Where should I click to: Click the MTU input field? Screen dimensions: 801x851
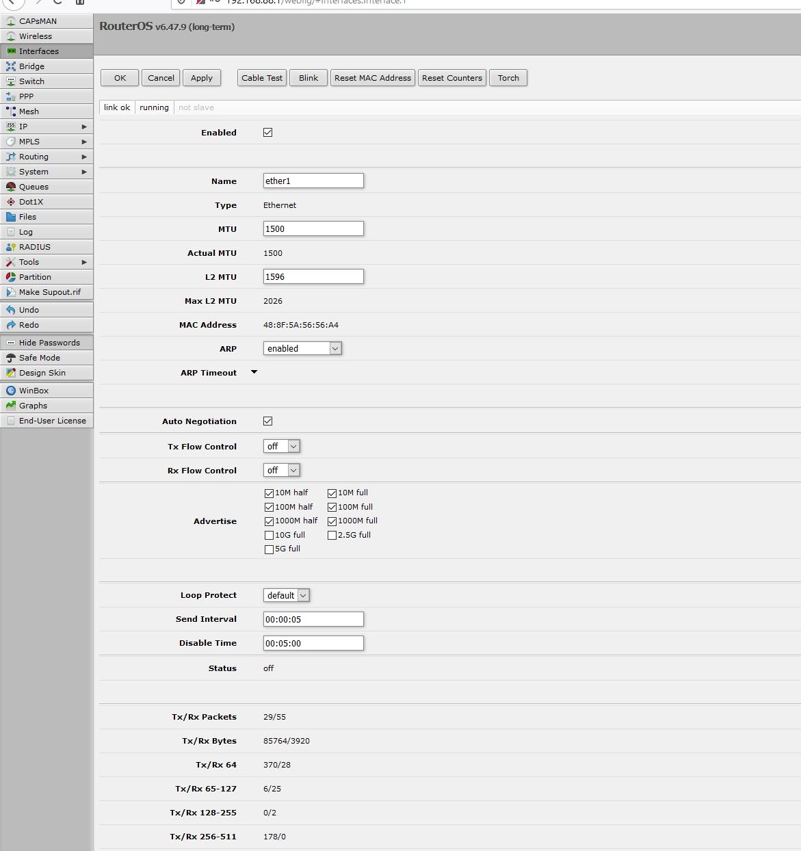(x=313, y=228)
